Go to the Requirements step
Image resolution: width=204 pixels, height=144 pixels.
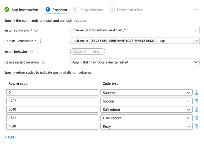click(88, 10)
